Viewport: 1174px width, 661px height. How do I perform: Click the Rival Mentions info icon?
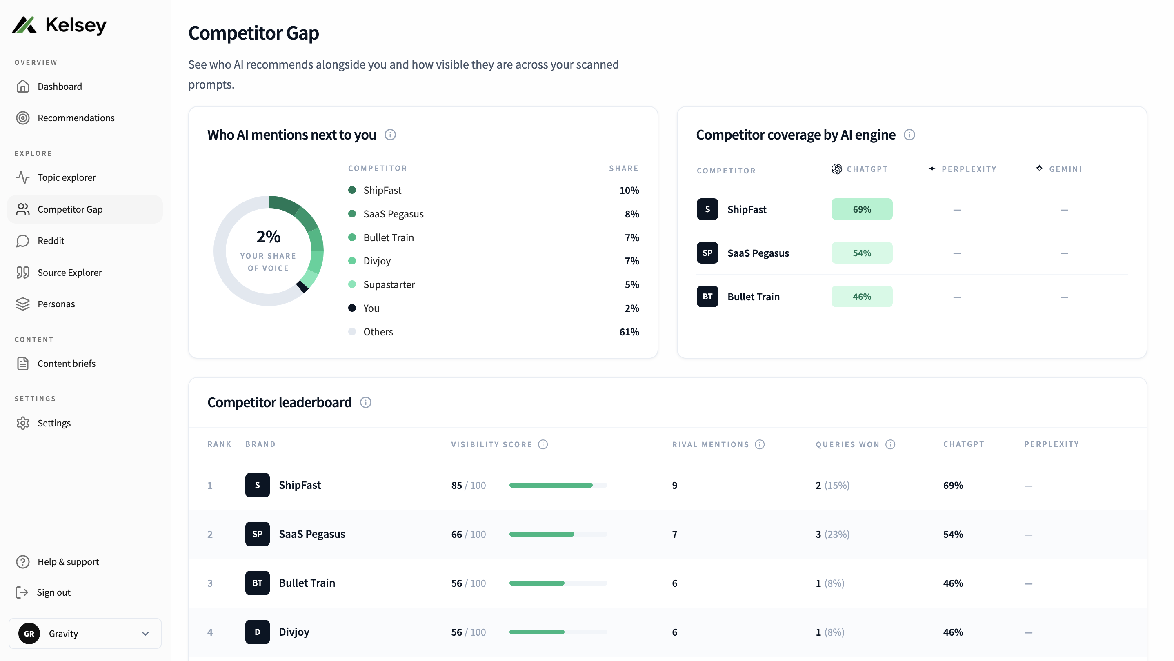[x=760, y=444]
